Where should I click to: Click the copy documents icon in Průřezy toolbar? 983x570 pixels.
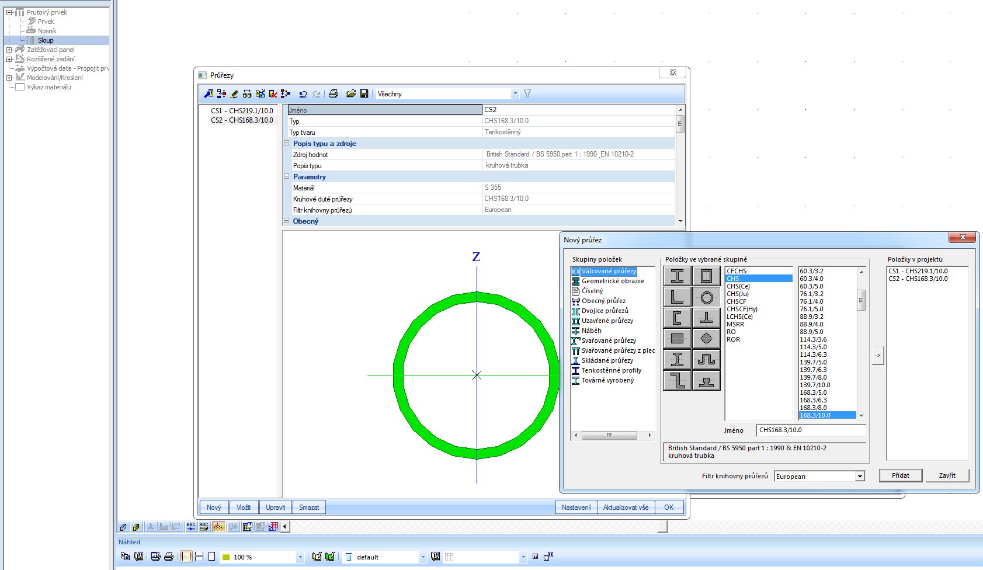click(260, 93)
